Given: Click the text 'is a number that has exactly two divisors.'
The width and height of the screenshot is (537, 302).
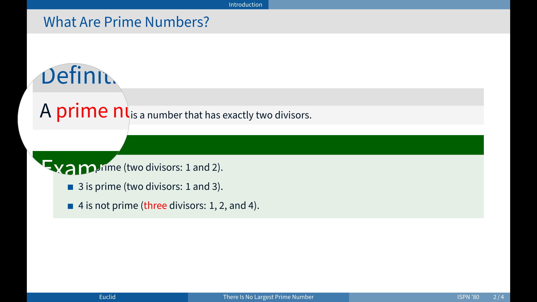Looking at the screenshot, I should pos(221,115).
